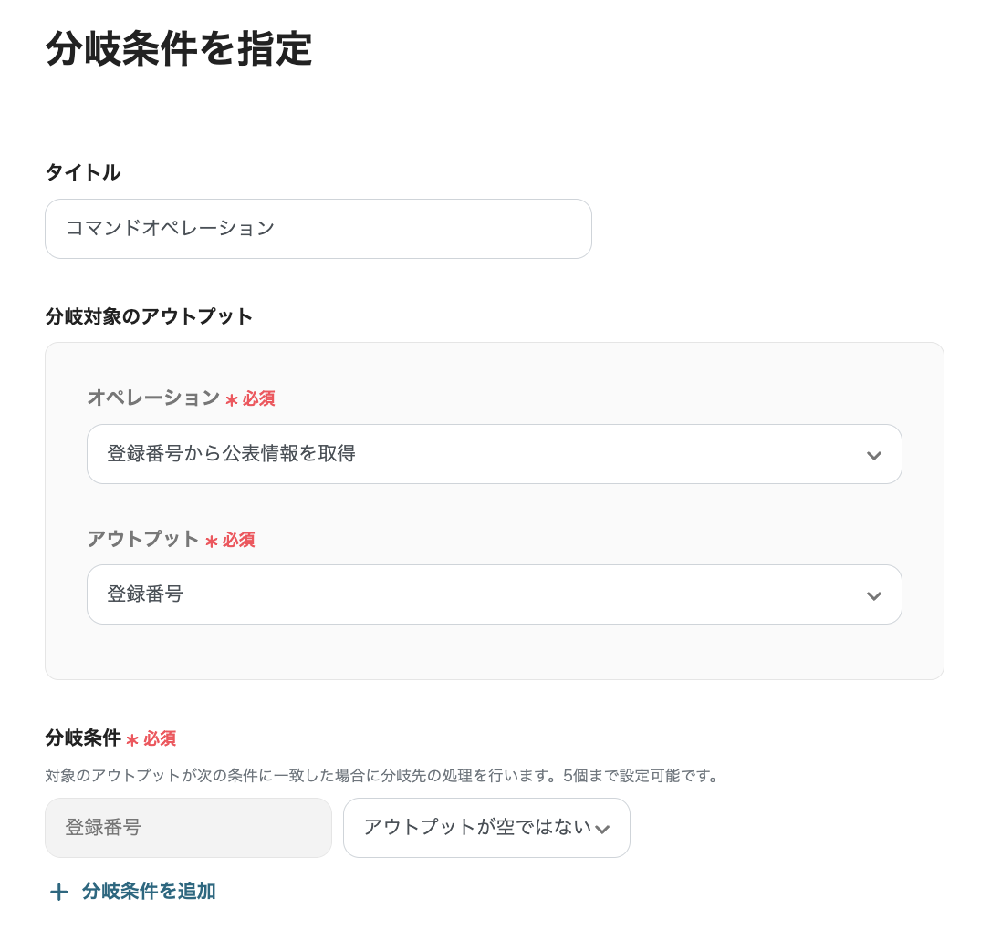The height and width of the screenshot is (950, 991).
Task: Open the アウトプット dropdown showing 登録番号
Action: pyautogui.click(x=494, y=594)
